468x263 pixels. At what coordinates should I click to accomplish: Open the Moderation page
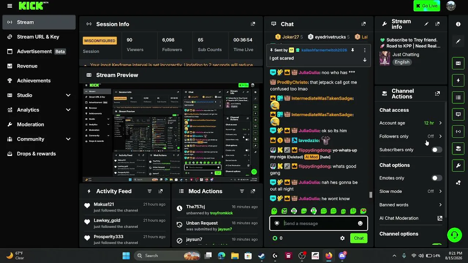pyautogui.click(x=39, y=125)
